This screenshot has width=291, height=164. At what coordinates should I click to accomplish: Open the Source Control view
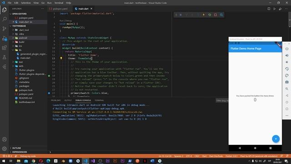tap(4, 29)
